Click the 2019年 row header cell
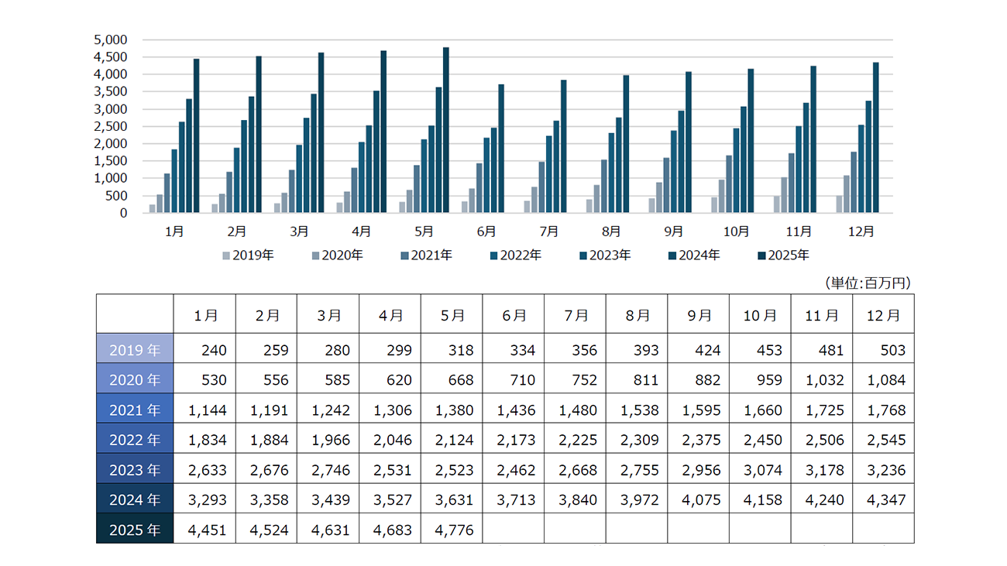The width and height of the screenshot is (1007, 566). click(x=135, y=350)
